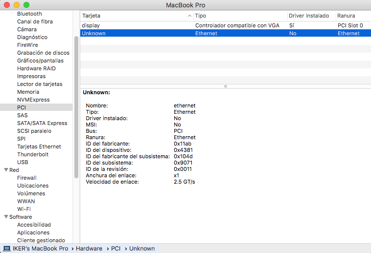
Task: Select Canal de fibra in the sidebar
Action: point(35,21)
